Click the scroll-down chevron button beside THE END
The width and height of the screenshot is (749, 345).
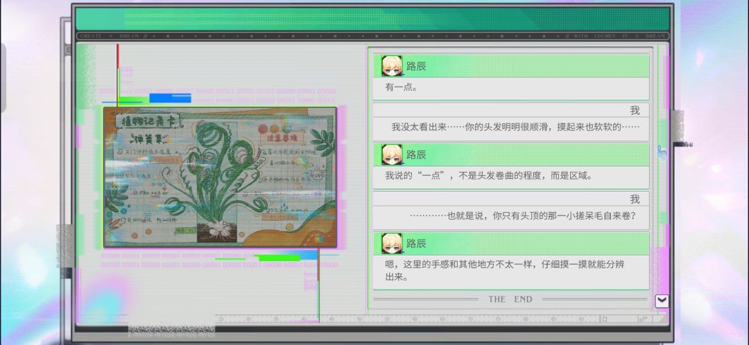click(x=662, y=301)
